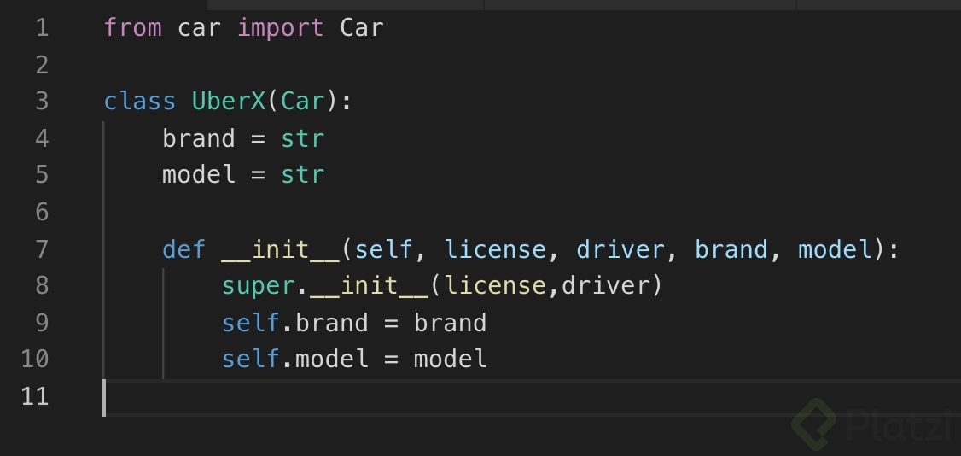Click the 'license' parameter on line 7

[x=495, y=248]
